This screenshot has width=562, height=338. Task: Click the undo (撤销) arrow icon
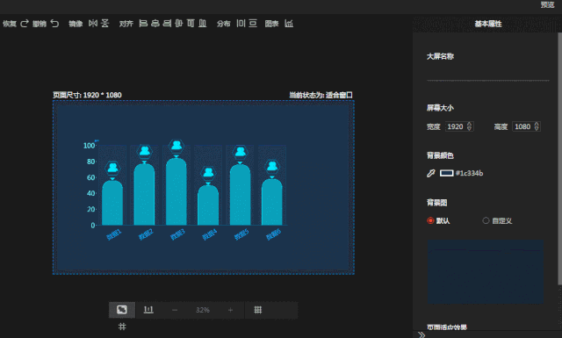[x=54, y=24]
